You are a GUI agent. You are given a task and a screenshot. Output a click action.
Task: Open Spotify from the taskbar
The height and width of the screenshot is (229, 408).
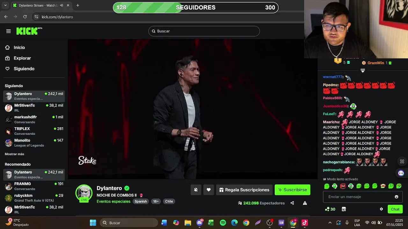[223, 223]
